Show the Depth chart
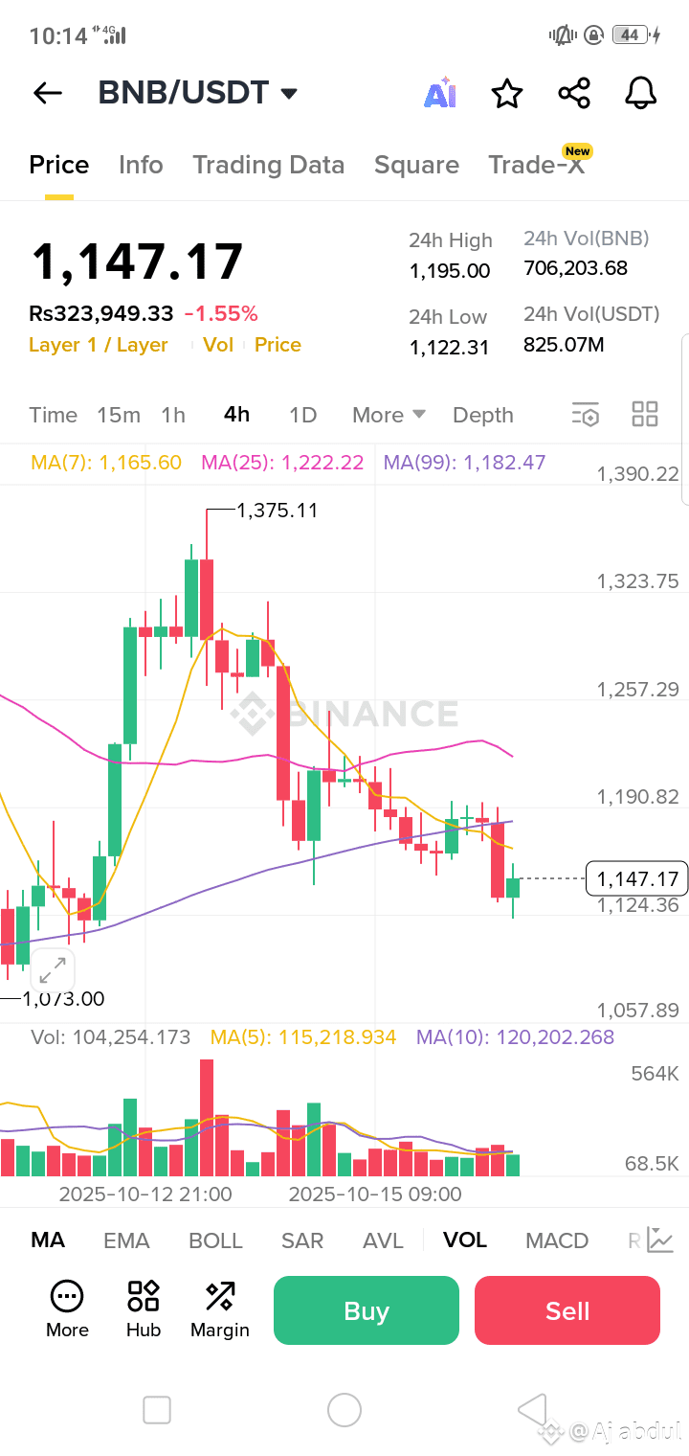This screenshot has width=689, height=1456. (483, 415)
